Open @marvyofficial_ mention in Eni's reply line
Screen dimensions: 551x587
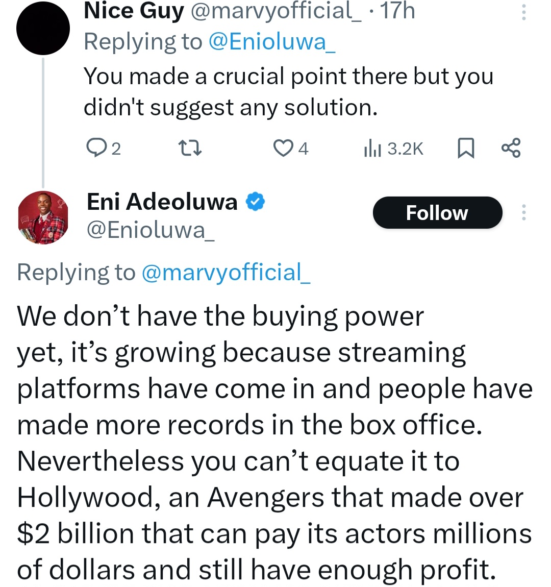[x=226, y=273]
